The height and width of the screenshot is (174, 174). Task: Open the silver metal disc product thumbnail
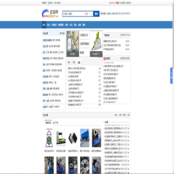pos(85,165)
